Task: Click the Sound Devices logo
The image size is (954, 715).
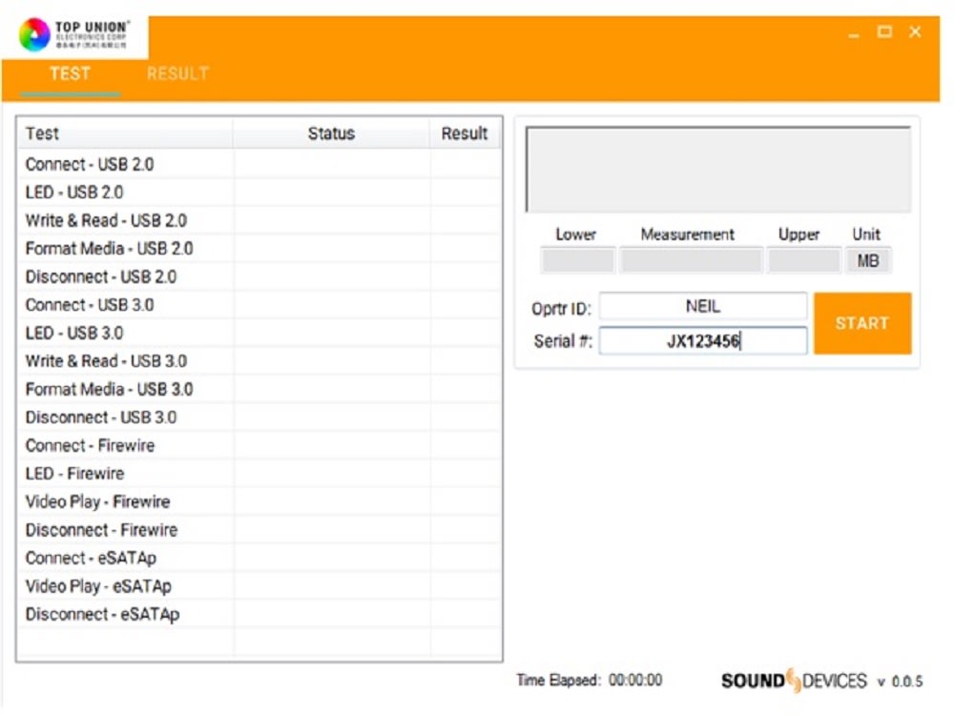Action: (794, 681)
